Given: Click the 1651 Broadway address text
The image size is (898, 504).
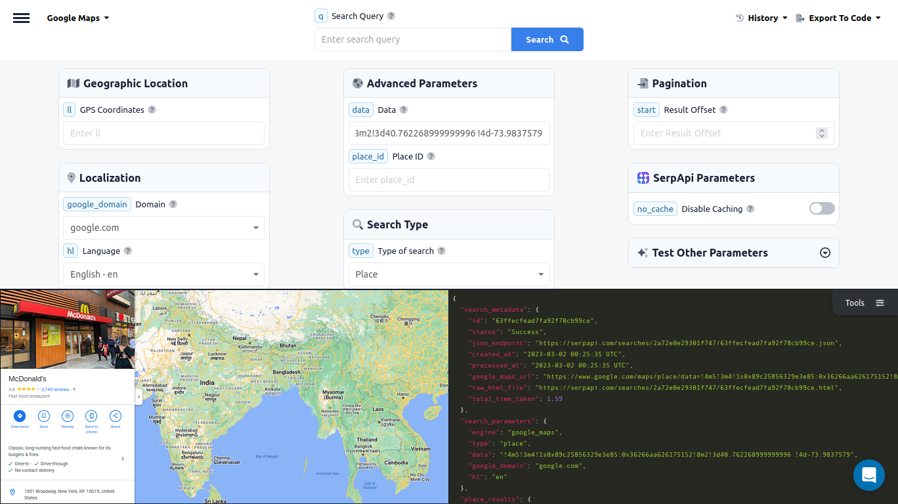Looking at the screenshot, I should (69, 494).
